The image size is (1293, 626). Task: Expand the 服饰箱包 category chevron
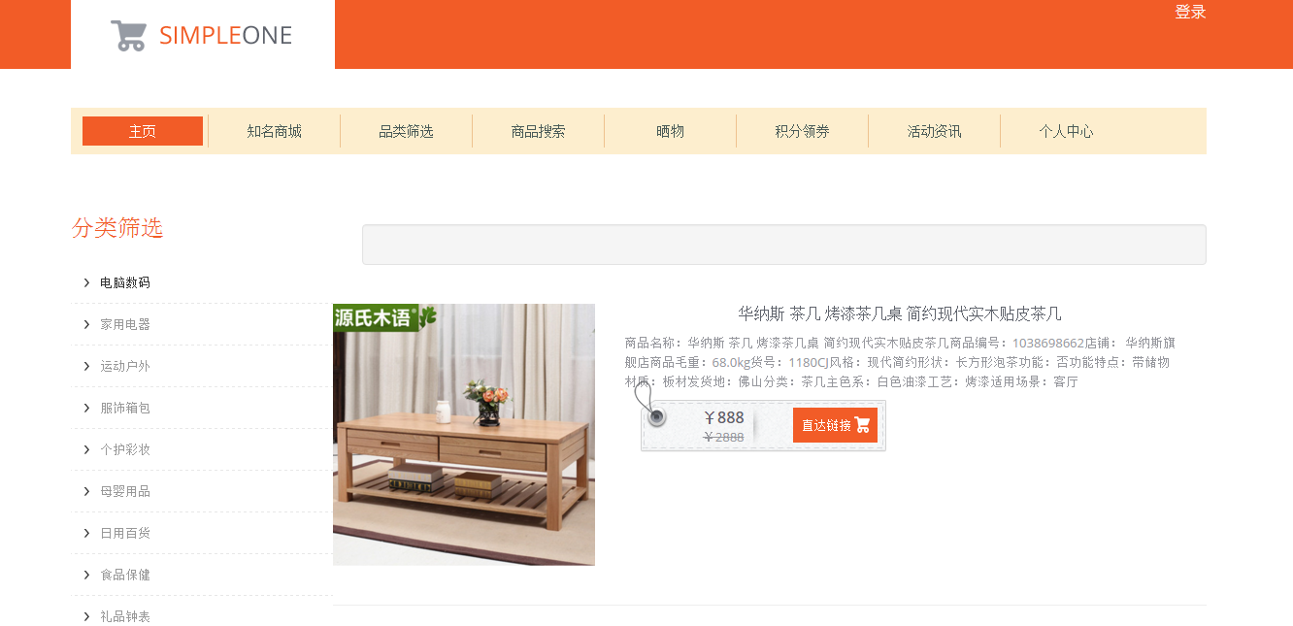(86, 408)
